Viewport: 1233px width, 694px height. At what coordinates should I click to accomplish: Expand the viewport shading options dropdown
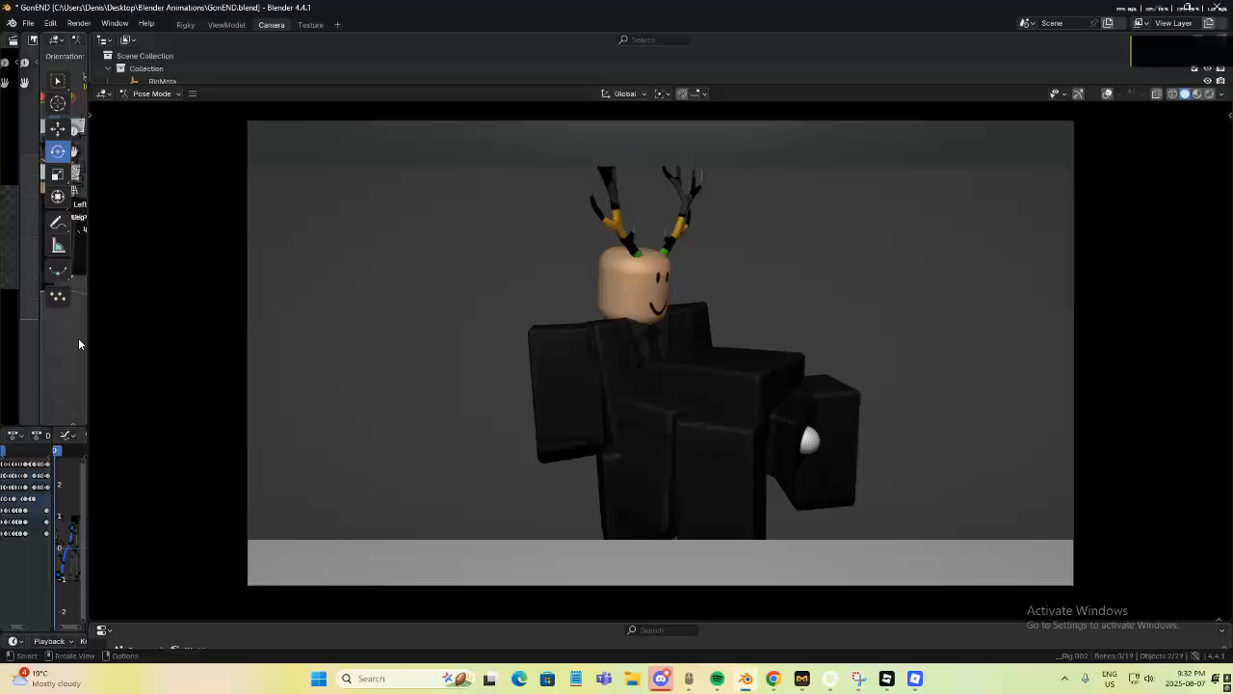click(x=1220, y=93)
